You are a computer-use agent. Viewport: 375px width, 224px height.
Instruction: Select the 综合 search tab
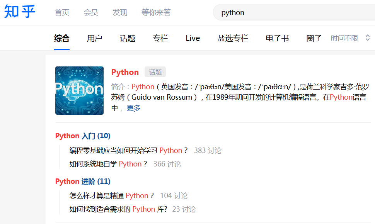coord(62,38)
